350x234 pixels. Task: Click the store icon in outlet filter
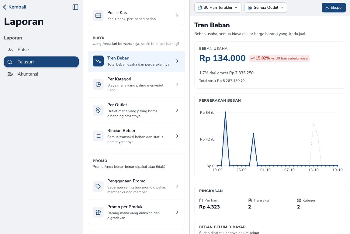250,8
